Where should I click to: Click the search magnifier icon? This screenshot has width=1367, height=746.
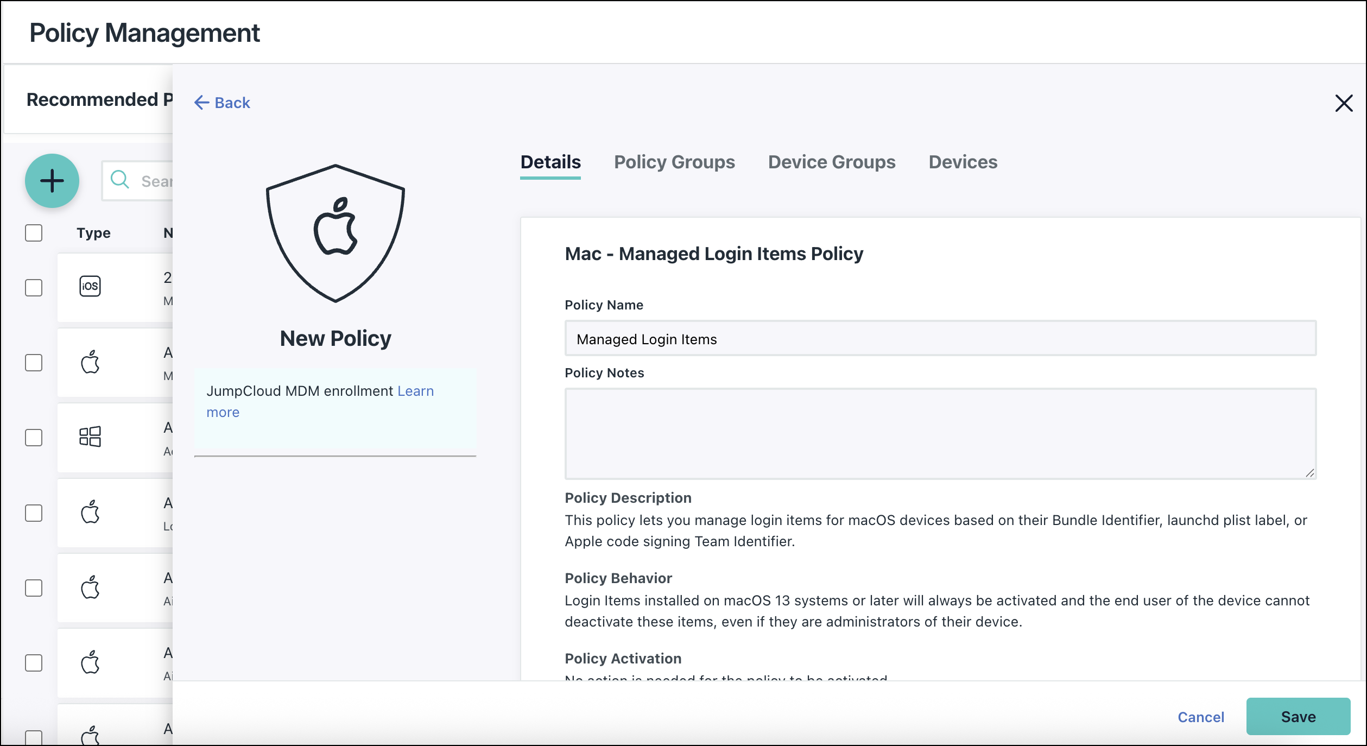[120, 180]
